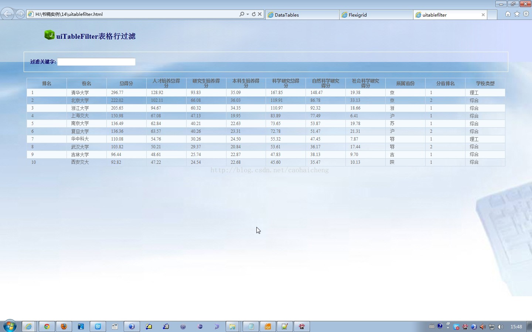Image resolution: width=532 pixels, height=332 pixels.
Task: Click the 人才培养总得分 column header
Action: 166,83
